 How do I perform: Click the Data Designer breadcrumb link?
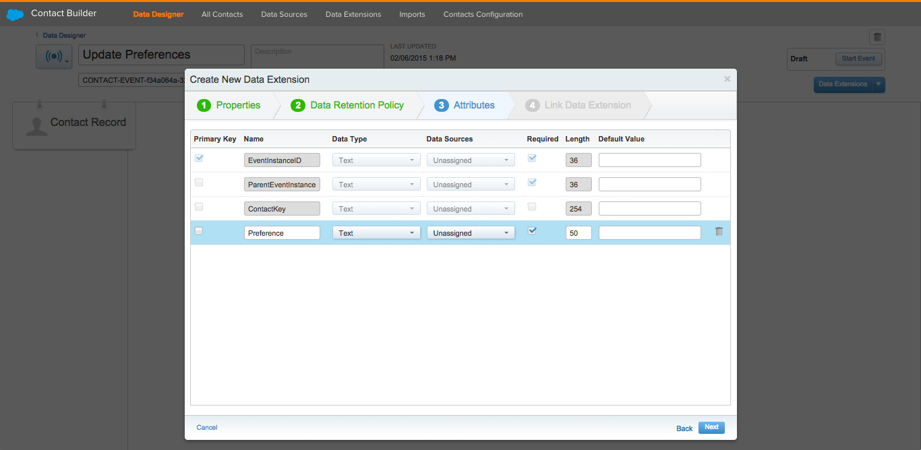click(x=64, y=35)
